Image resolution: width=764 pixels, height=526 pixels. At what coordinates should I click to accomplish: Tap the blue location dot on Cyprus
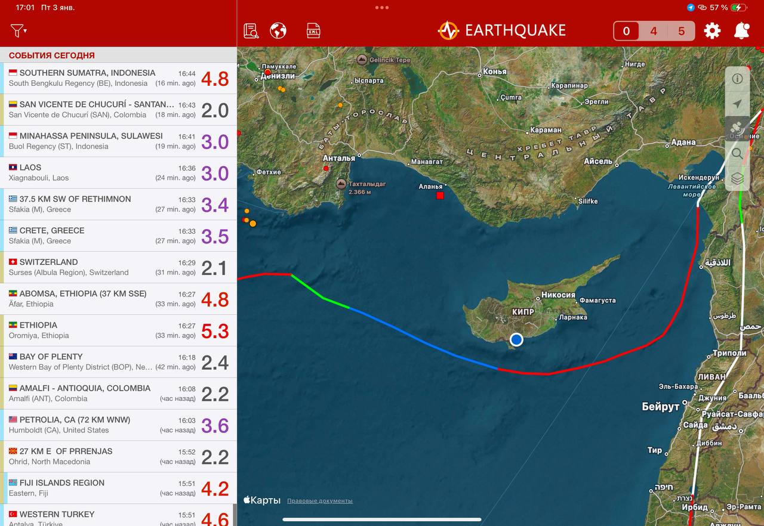click(516, 339)
